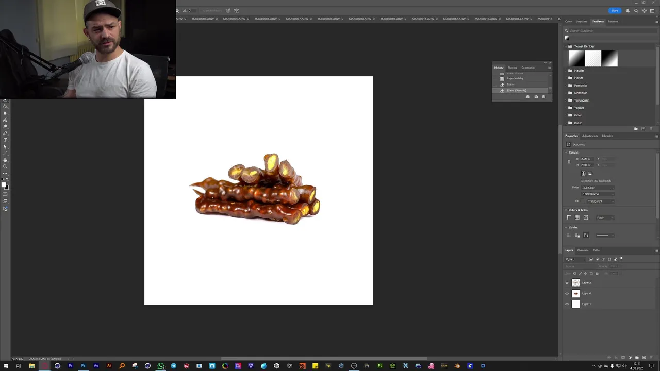
Task: Switch to the Paths tab
Action: pyautogui.click(x=596, y=250)
